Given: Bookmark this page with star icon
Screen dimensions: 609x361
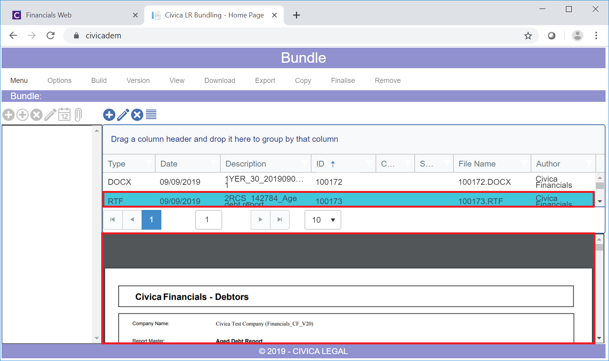Looking at the screenshot, I should point(528,36).
